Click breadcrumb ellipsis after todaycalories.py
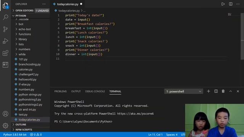This screenshot has width=244, height=137. [84, 11]
